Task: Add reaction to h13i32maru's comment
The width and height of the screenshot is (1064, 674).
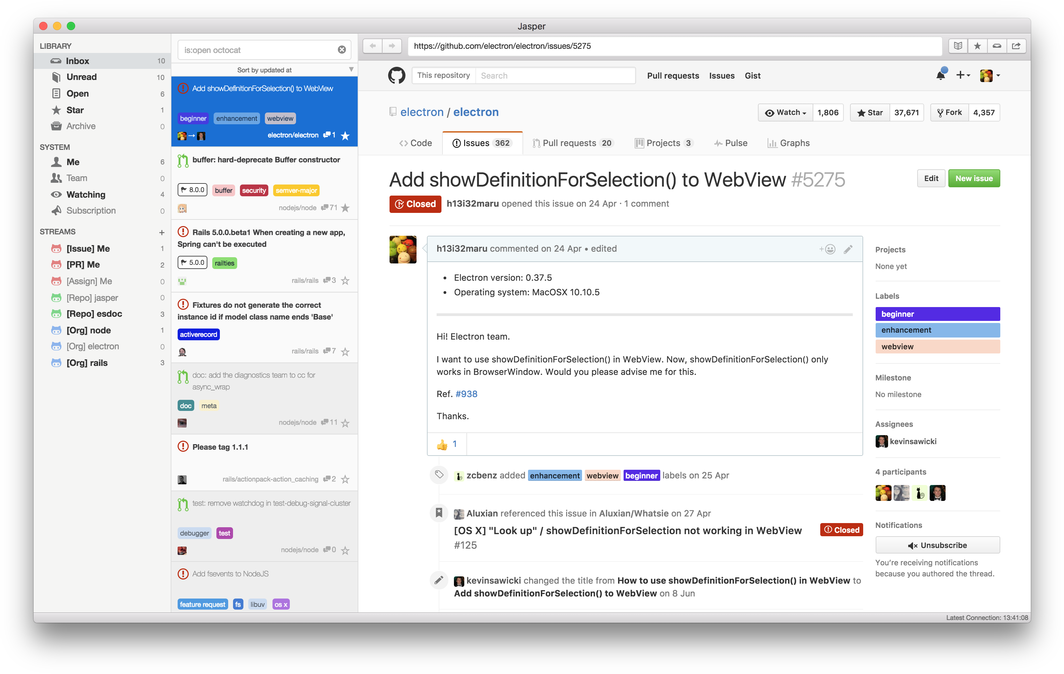Action: click(827, 249)
